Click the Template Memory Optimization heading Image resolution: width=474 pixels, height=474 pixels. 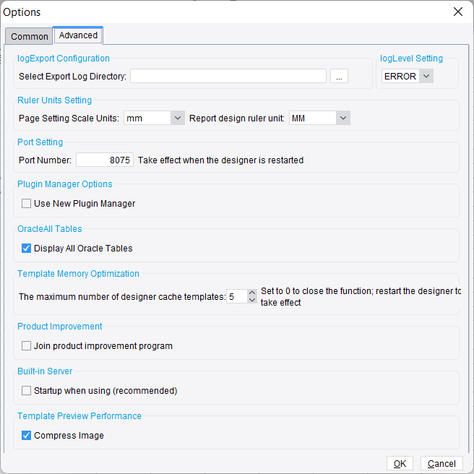click(78, 274)
